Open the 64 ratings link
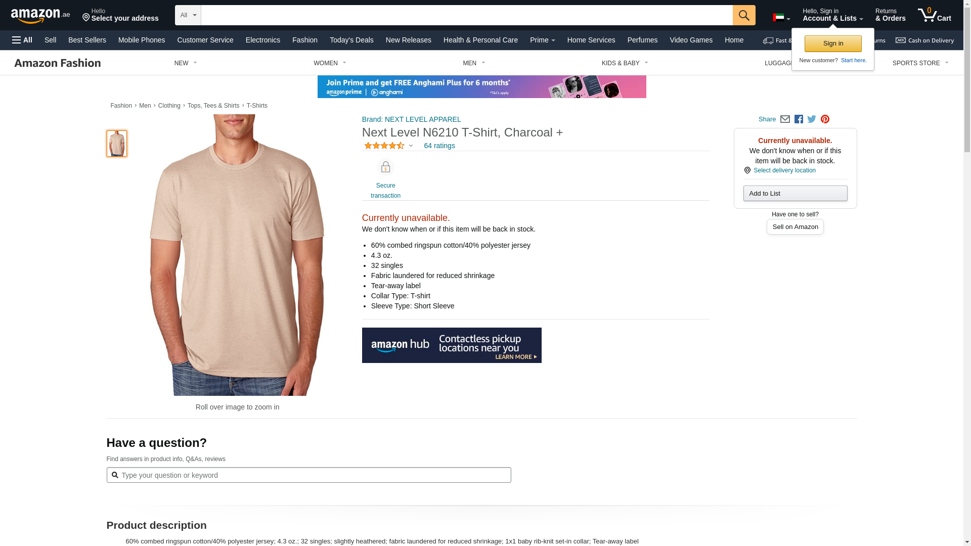Image resolution: width=971 pixels, height=546 pixels. [439, 146]
